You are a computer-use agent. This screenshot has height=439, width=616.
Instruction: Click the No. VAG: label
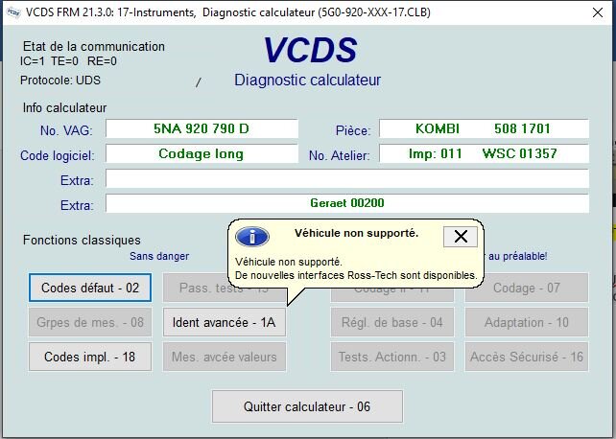click(66, 130)
